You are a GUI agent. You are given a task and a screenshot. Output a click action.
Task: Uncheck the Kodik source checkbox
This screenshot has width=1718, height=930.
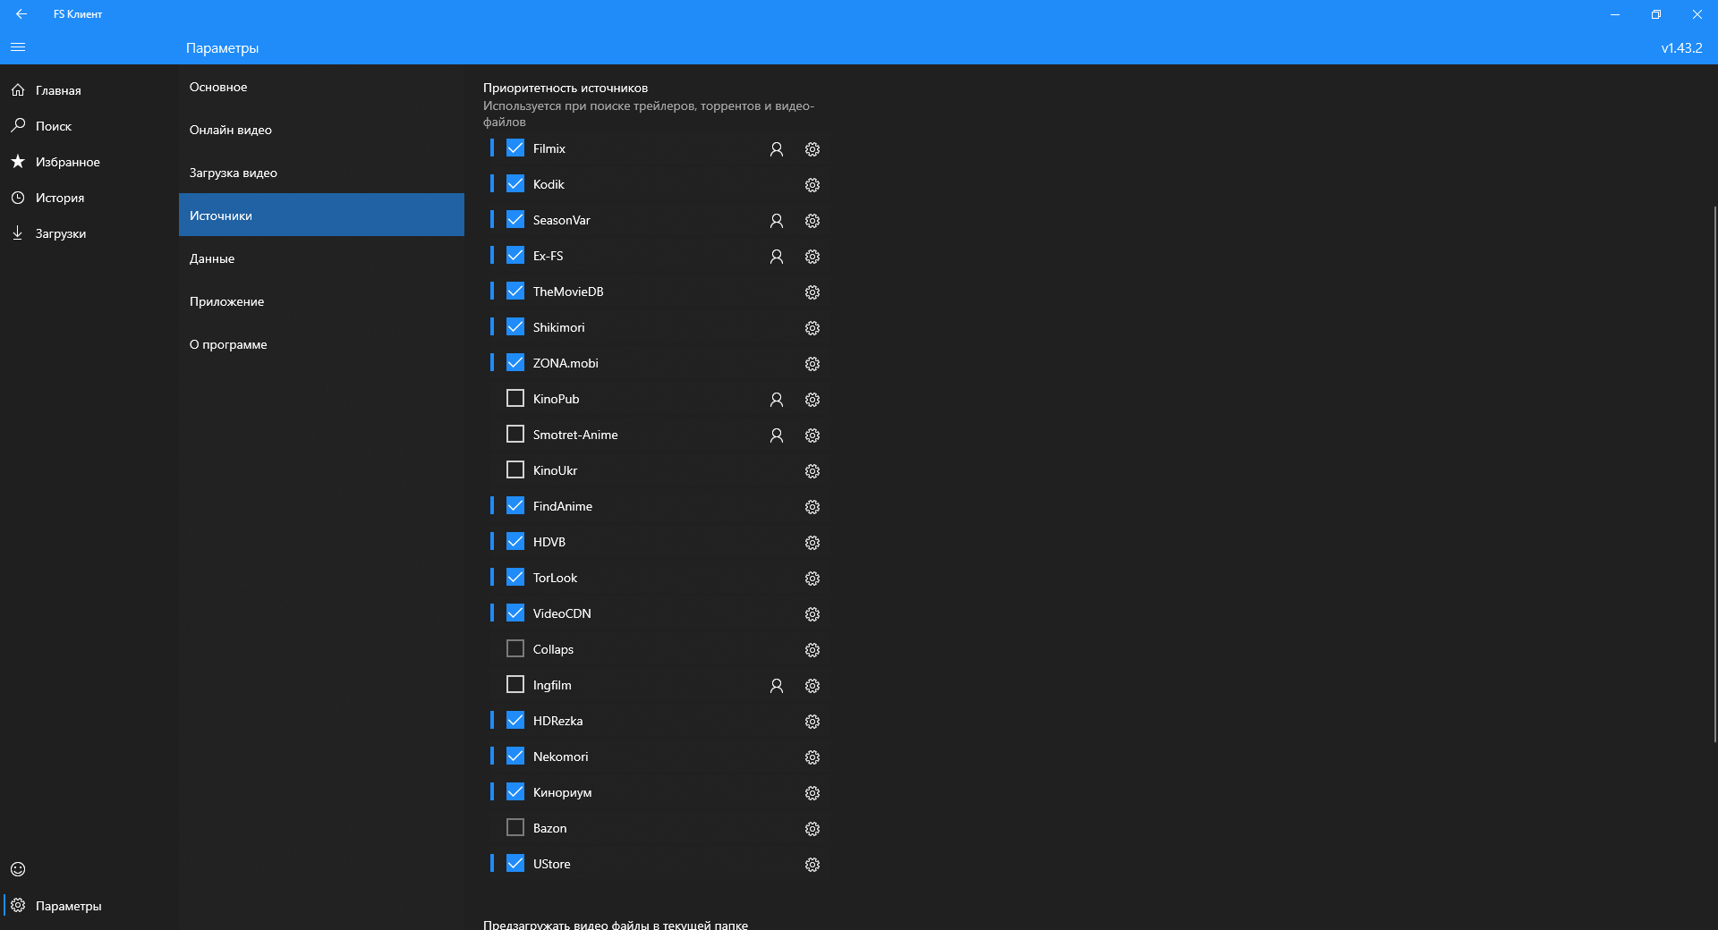[x=515, y=184]
